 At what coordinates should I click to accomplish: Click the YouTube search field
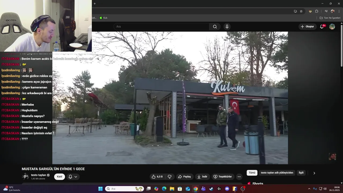(x=161, y=27)
